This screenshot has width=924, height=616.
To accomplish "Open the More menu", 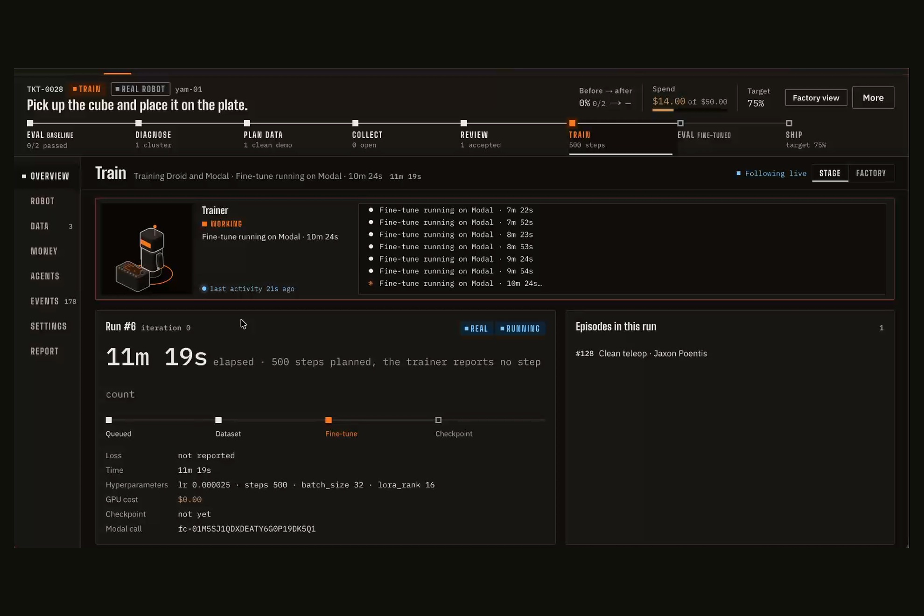I will point(873,98).
